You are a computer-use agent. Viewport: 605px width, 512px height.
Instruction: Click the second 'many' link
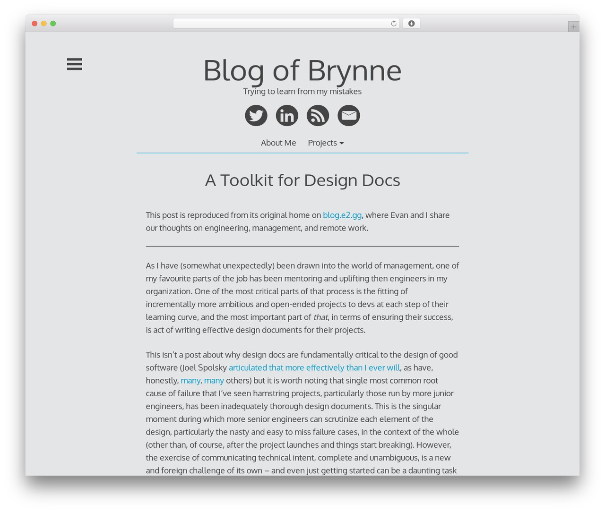(x=214, y=380)
